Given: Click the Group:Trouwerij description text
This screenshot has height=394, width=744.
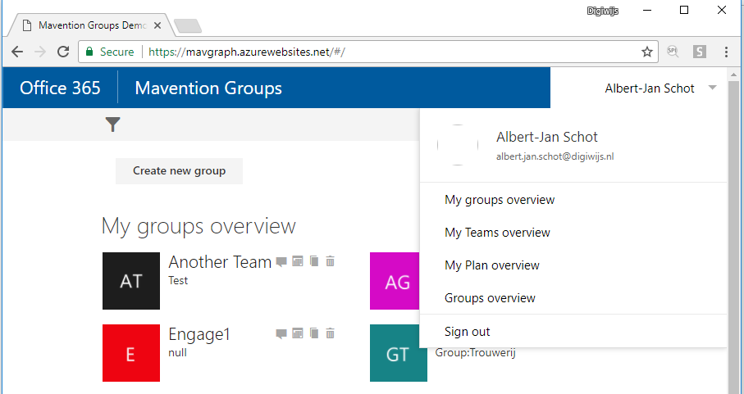Looking at the screenshot, I should pos(476,353).
